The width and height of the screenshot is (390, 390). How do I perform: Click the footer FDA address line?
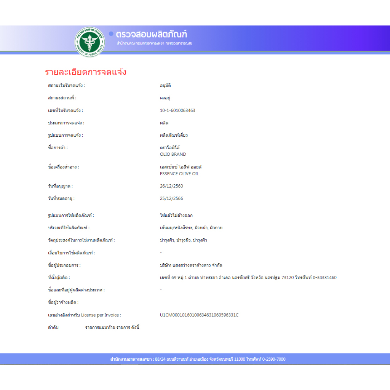(198, 359)
